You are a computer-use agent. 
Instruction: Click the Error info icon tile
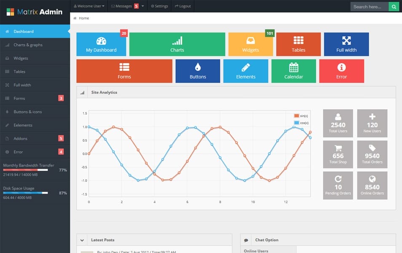point(341,71)
